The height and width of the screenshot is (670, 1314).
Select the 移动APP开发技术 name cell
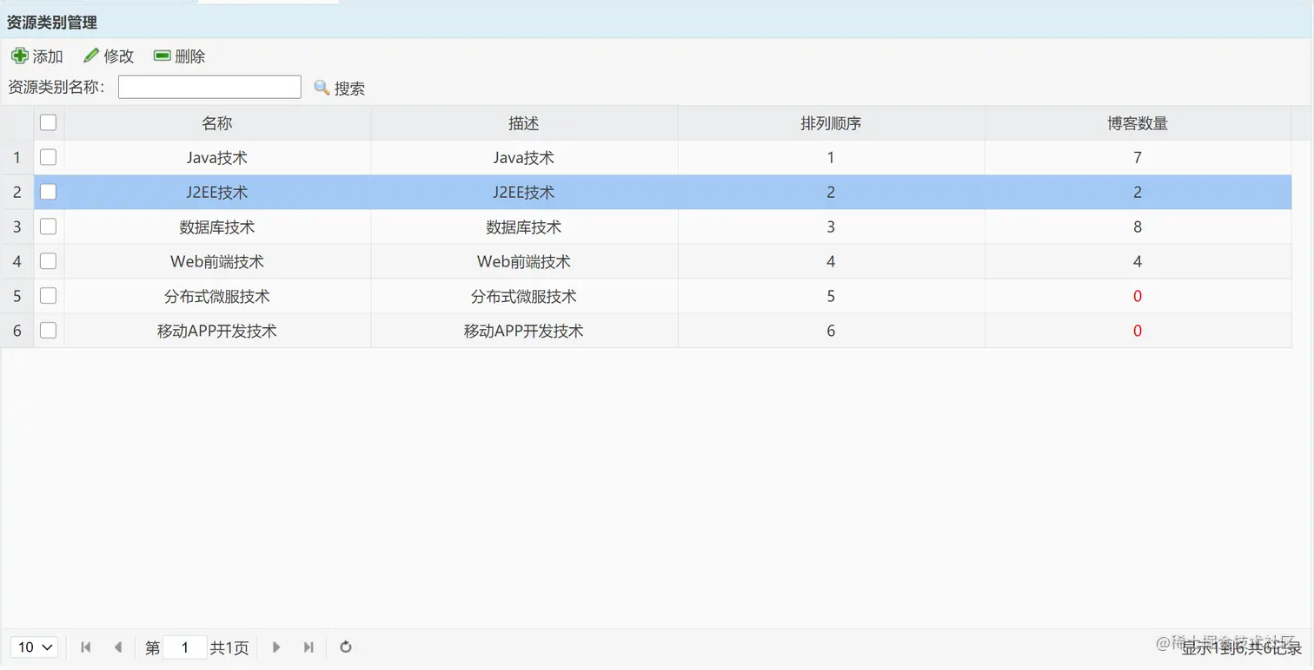[217, 332]
